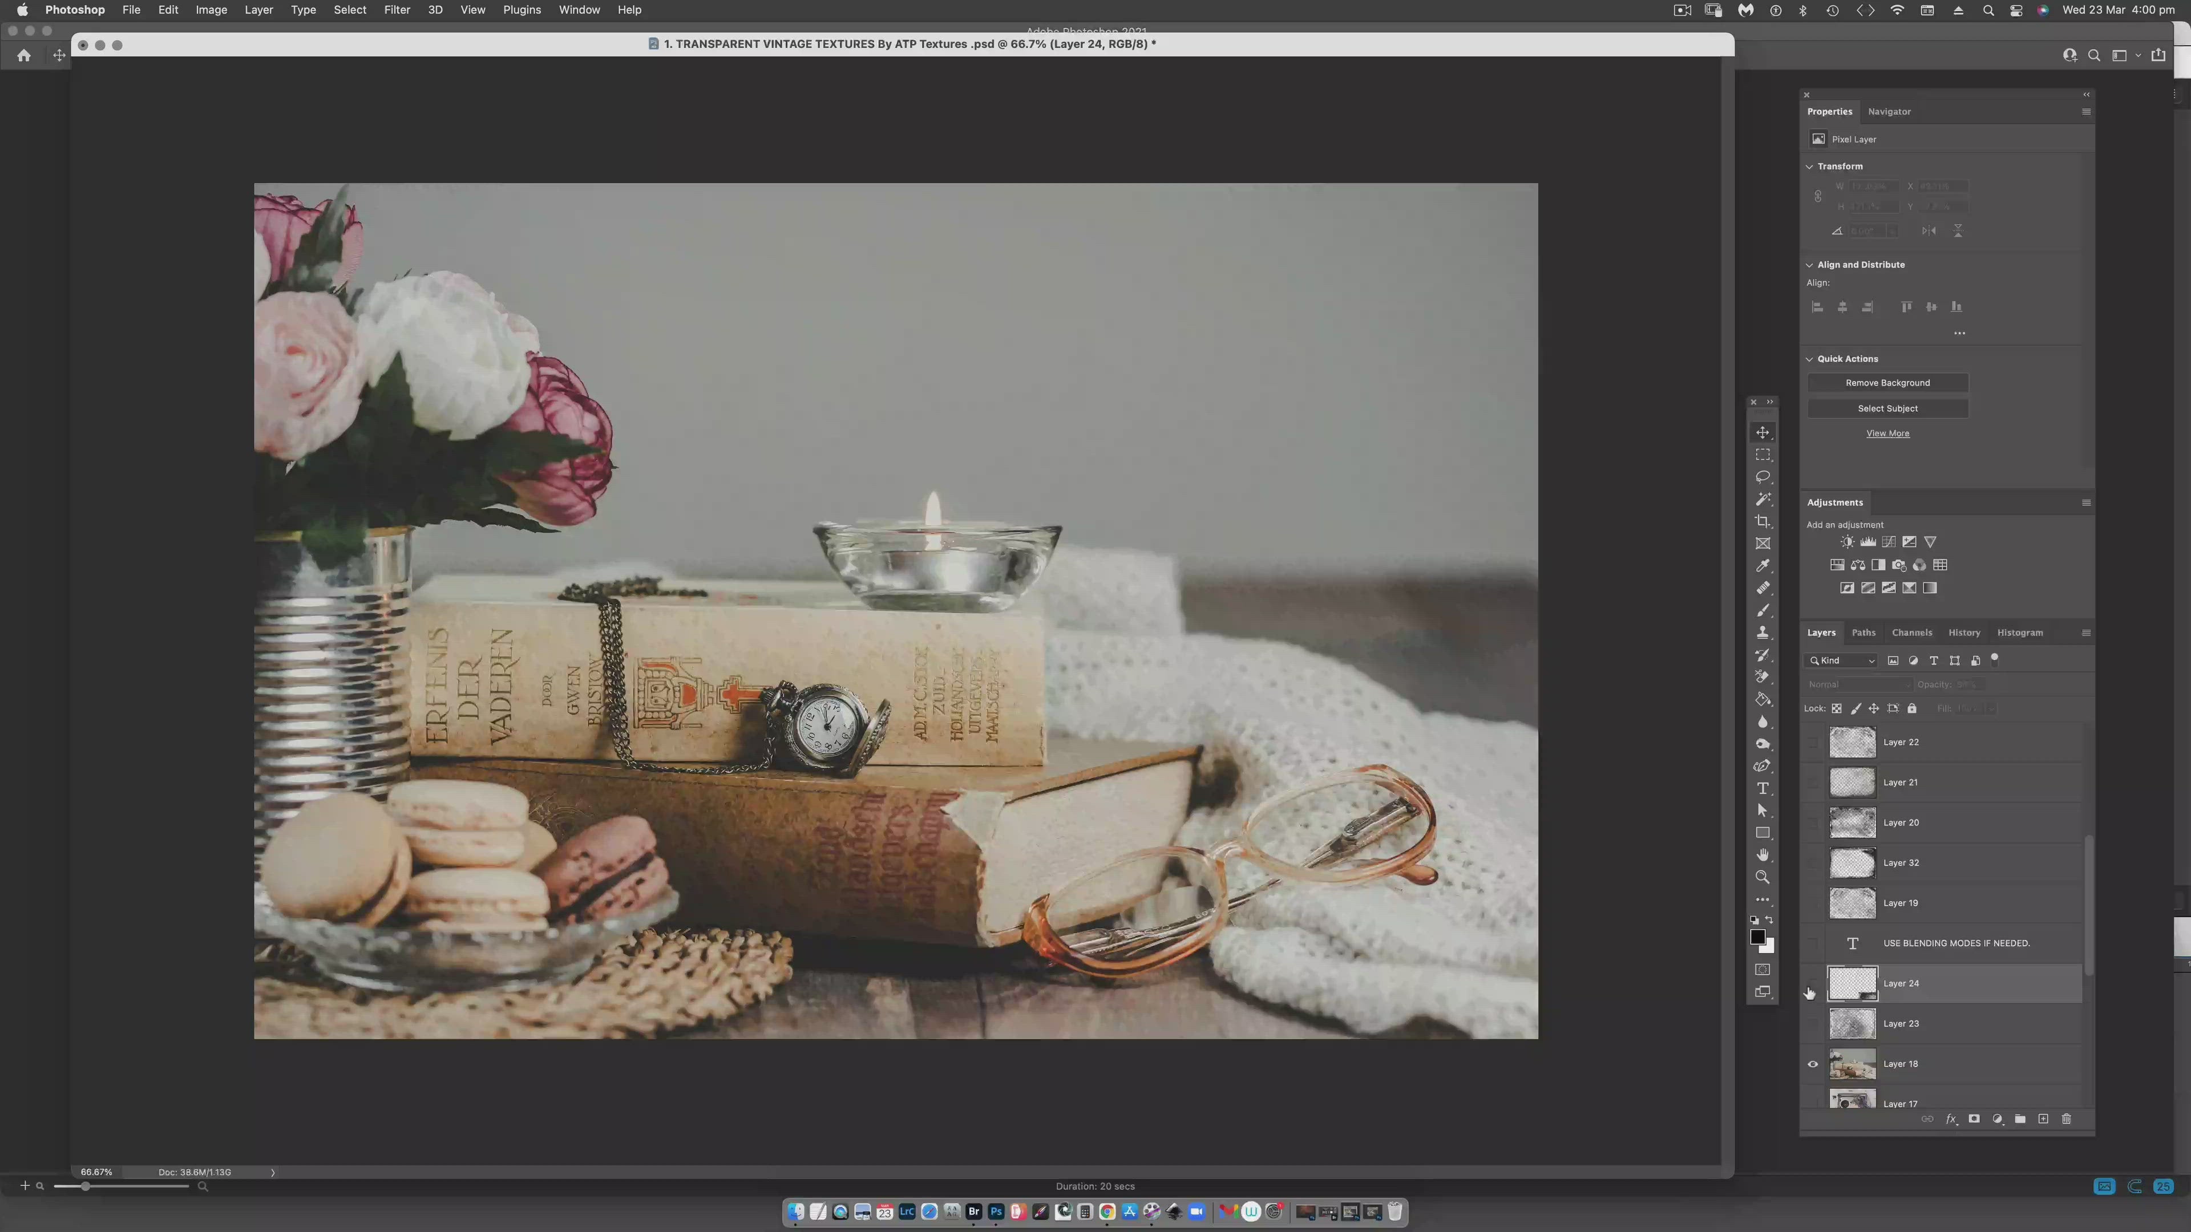Collapse the Quick Actions section

(1810, 359)
